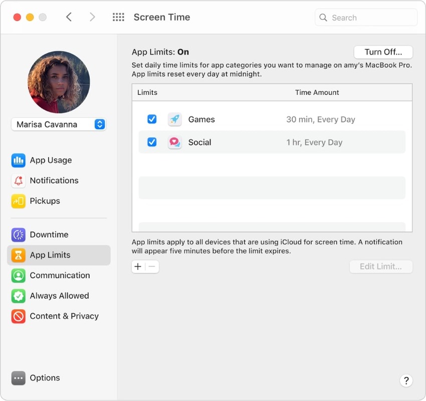Open the Downtime clock icon
This screenshot has height=401, width=426.
pos(19,235)
